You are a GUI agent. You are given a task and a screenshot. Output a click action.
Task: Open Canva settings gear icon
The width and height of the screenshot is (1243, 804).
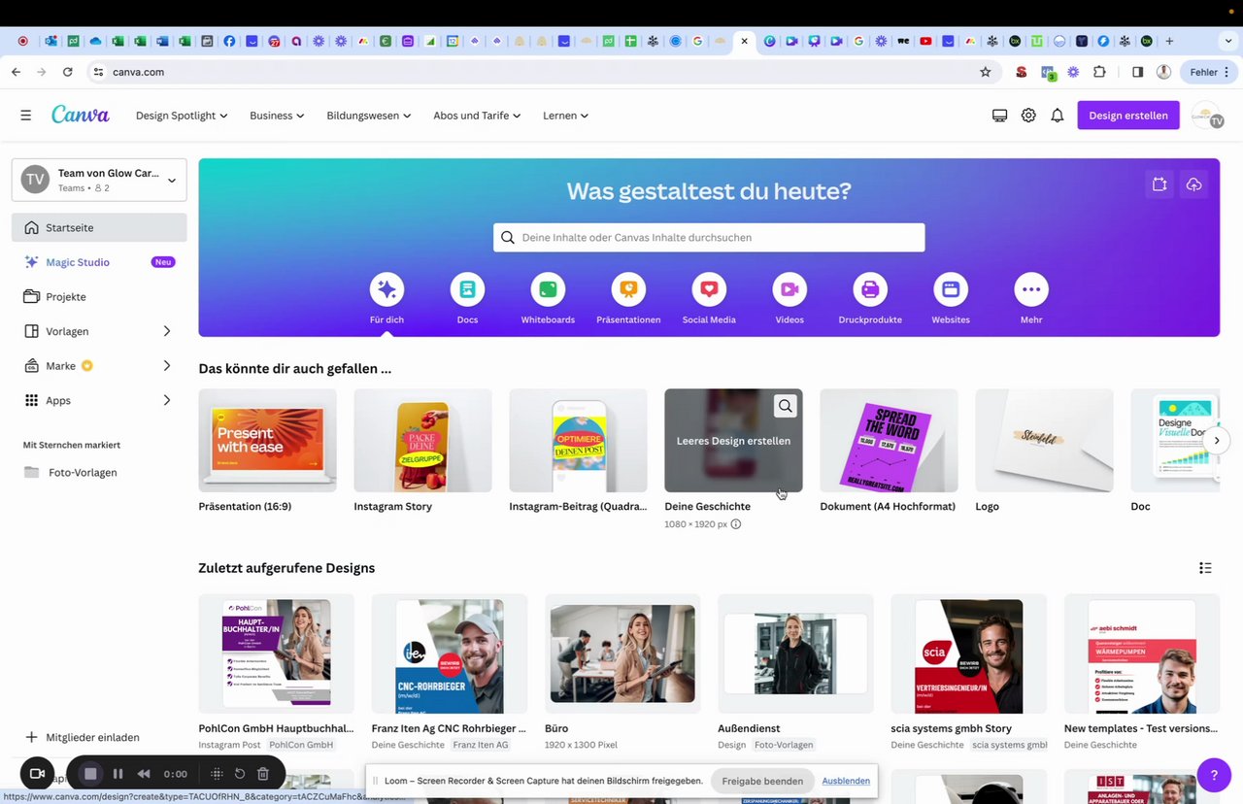(1028, 116)
